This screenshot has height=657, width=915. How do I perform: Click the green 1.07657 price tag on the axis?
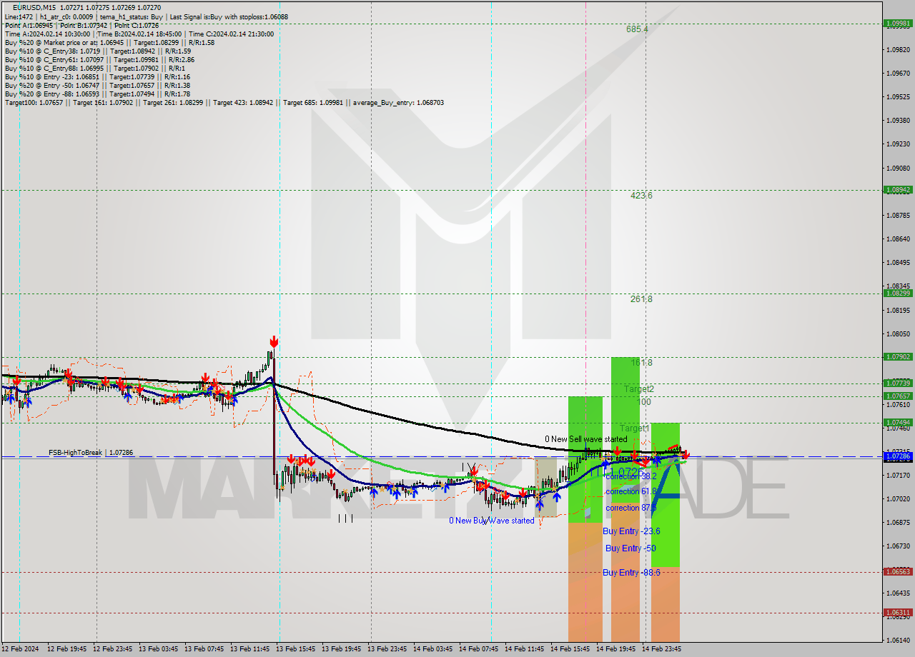[898, 396]
